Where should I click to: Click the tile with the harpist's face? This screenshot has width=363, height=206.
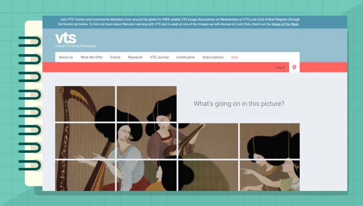(x=147, y=141)
